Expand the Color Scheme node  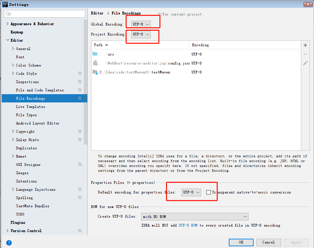point(13,65)
